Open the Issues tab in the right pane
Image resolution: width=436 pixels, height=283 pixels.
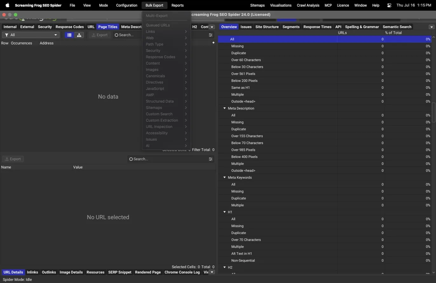pos(246,27)
